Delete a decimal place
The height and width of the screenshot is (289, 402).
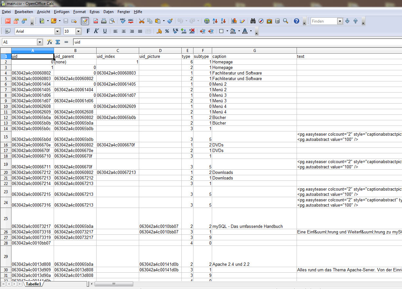[x=192, y=31]
